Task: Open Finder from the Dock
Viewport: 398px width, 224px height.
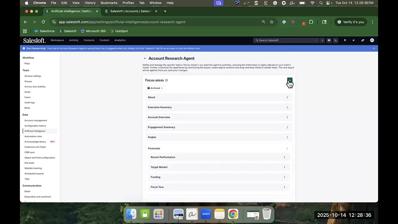Action: coord(131,214)
